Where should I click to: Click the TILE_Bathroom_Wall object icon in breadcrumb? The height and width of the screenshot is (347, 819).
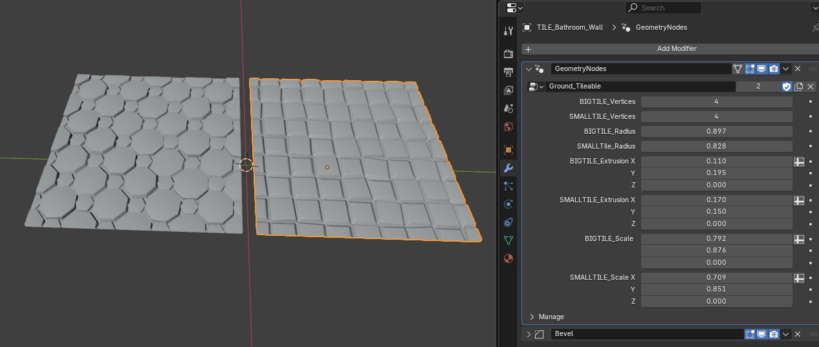tap(527, 27)
